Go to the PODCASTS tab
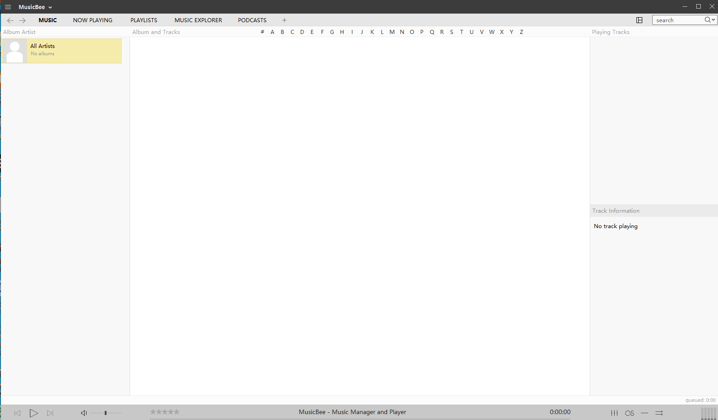 pos(252,20)
